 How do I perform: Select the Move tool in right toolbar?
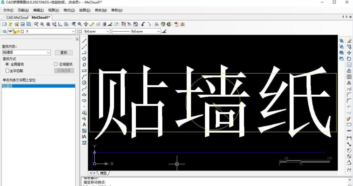[349, 53]
